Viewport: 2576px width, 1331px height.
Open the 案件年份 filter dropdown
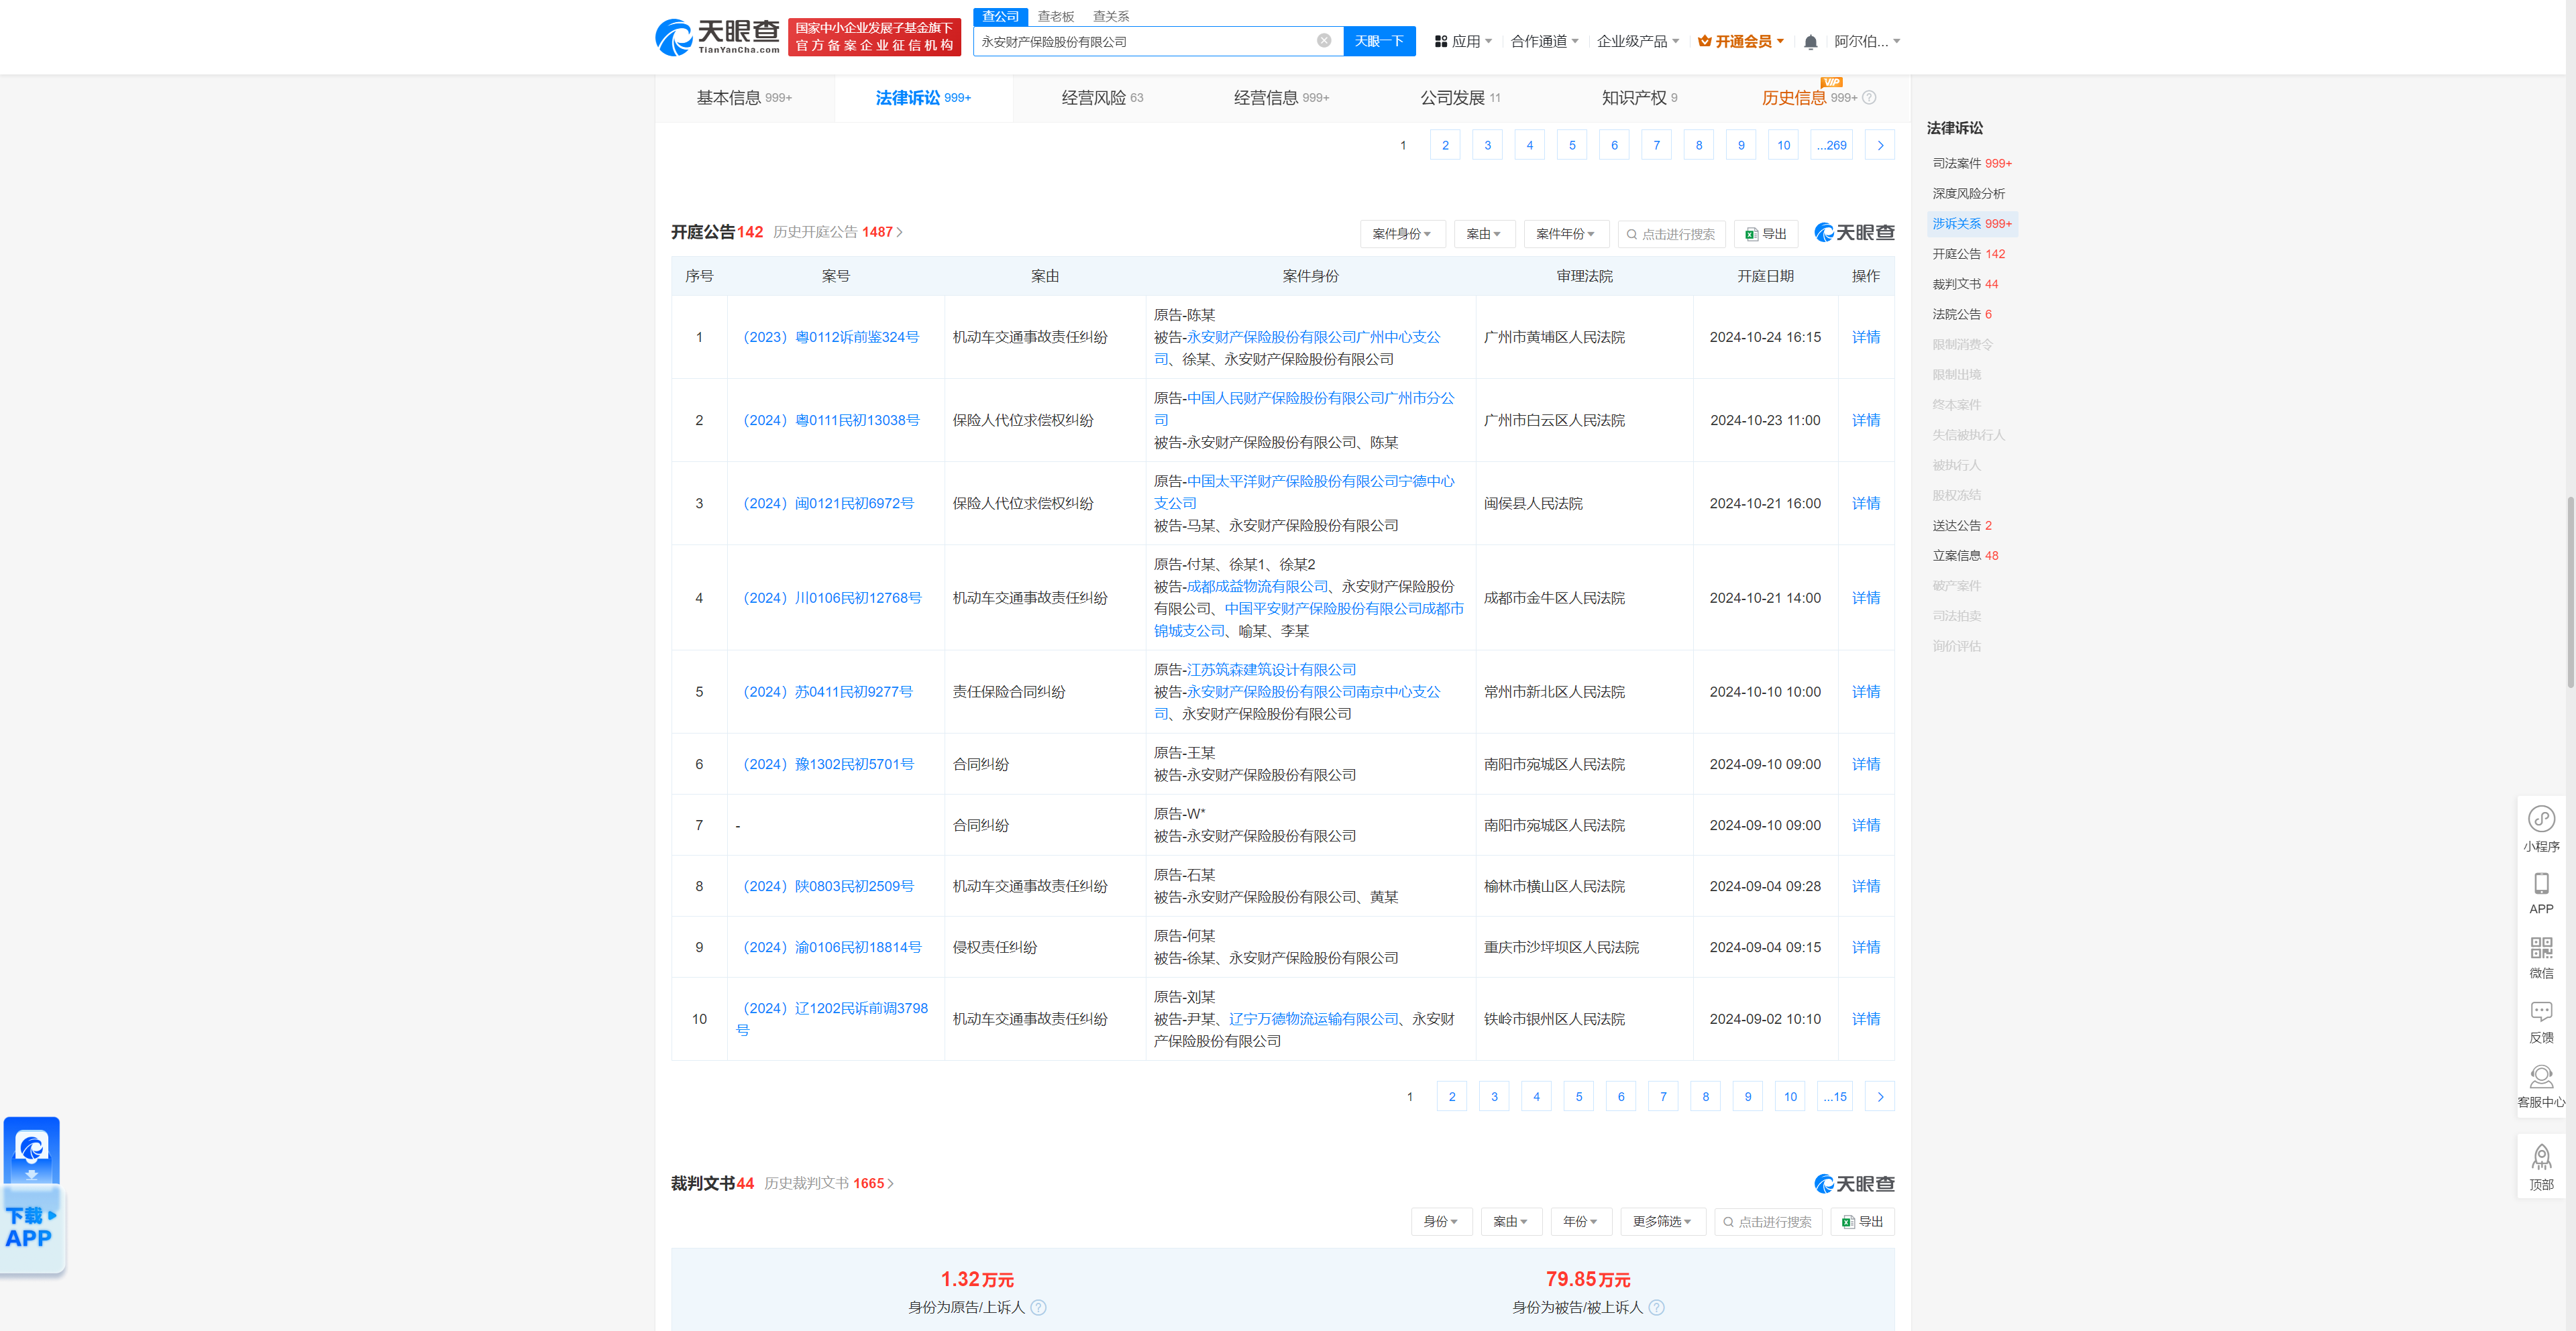coord(1565,234)
